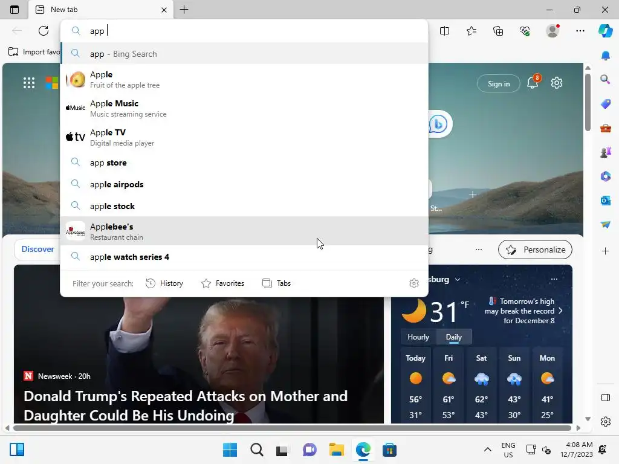Switch weather to Hourly tab
Image resolution: width=619 pixels, height=464 pixels.
coord(418,337)
